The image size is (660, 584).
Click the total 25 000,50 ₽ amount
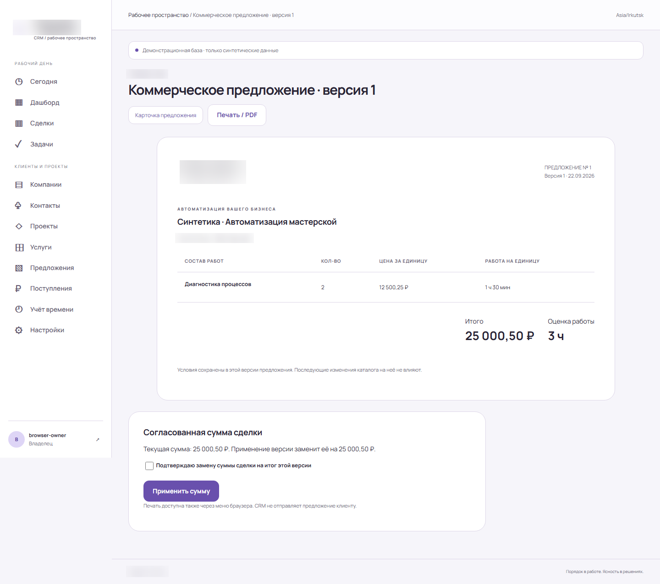tap(500, 336)
